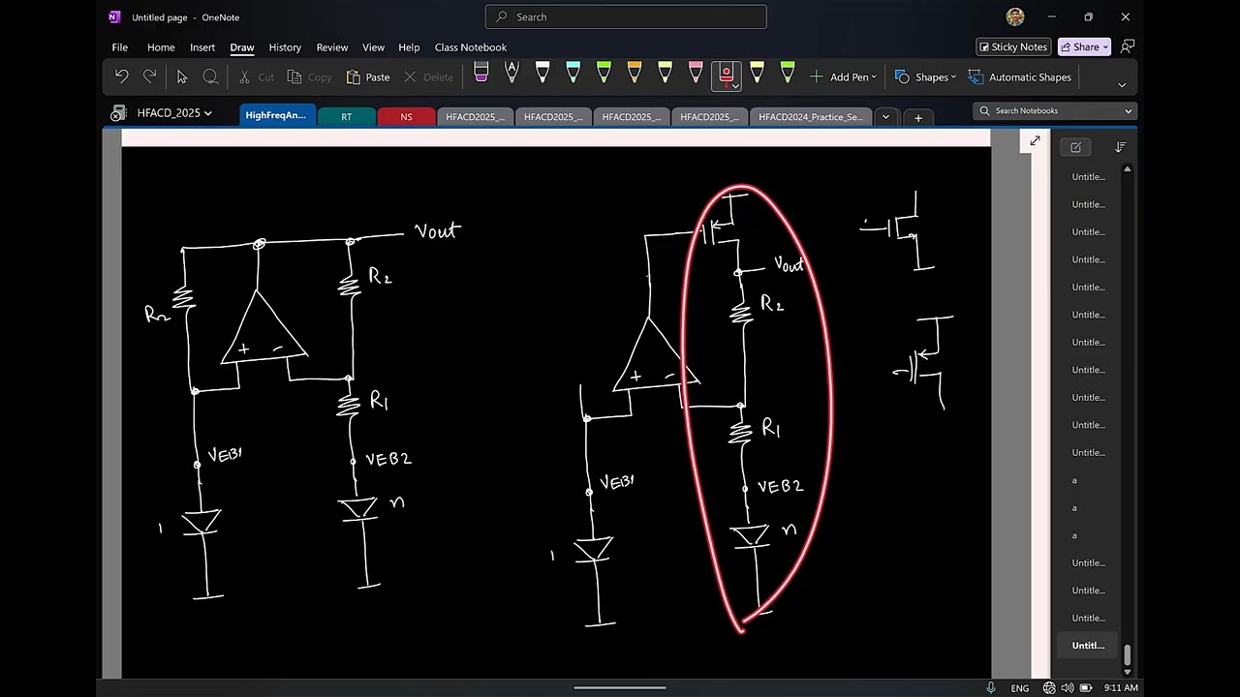This screenshot has width=1240, height=697.
Task: Open the Share dropdown
Action: (x=1083, y=46)
